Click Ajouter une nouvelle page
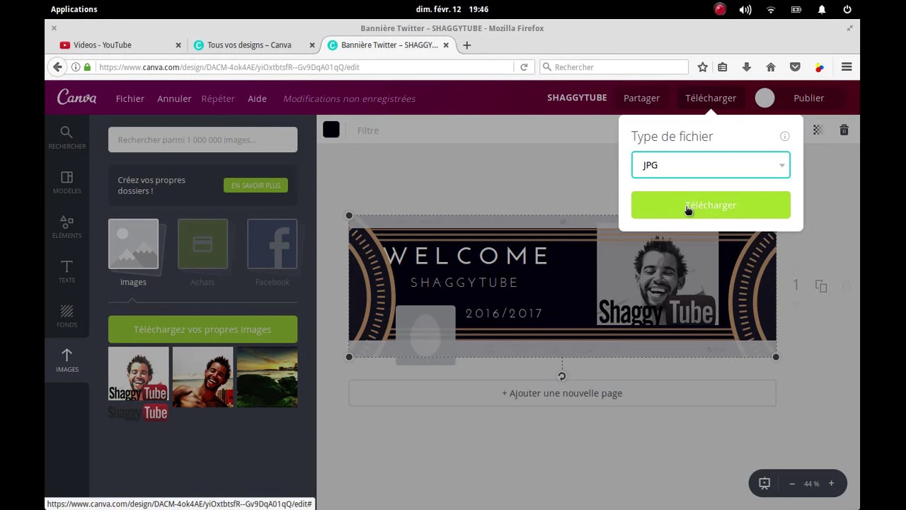Image resolution: width=906 pixels, height=510 pixels. (x=562, y=393)
